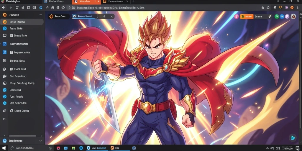The width and height of the screenshot is (302, 151).
Task: Click the orange button in page header
Action: point(247,17)
